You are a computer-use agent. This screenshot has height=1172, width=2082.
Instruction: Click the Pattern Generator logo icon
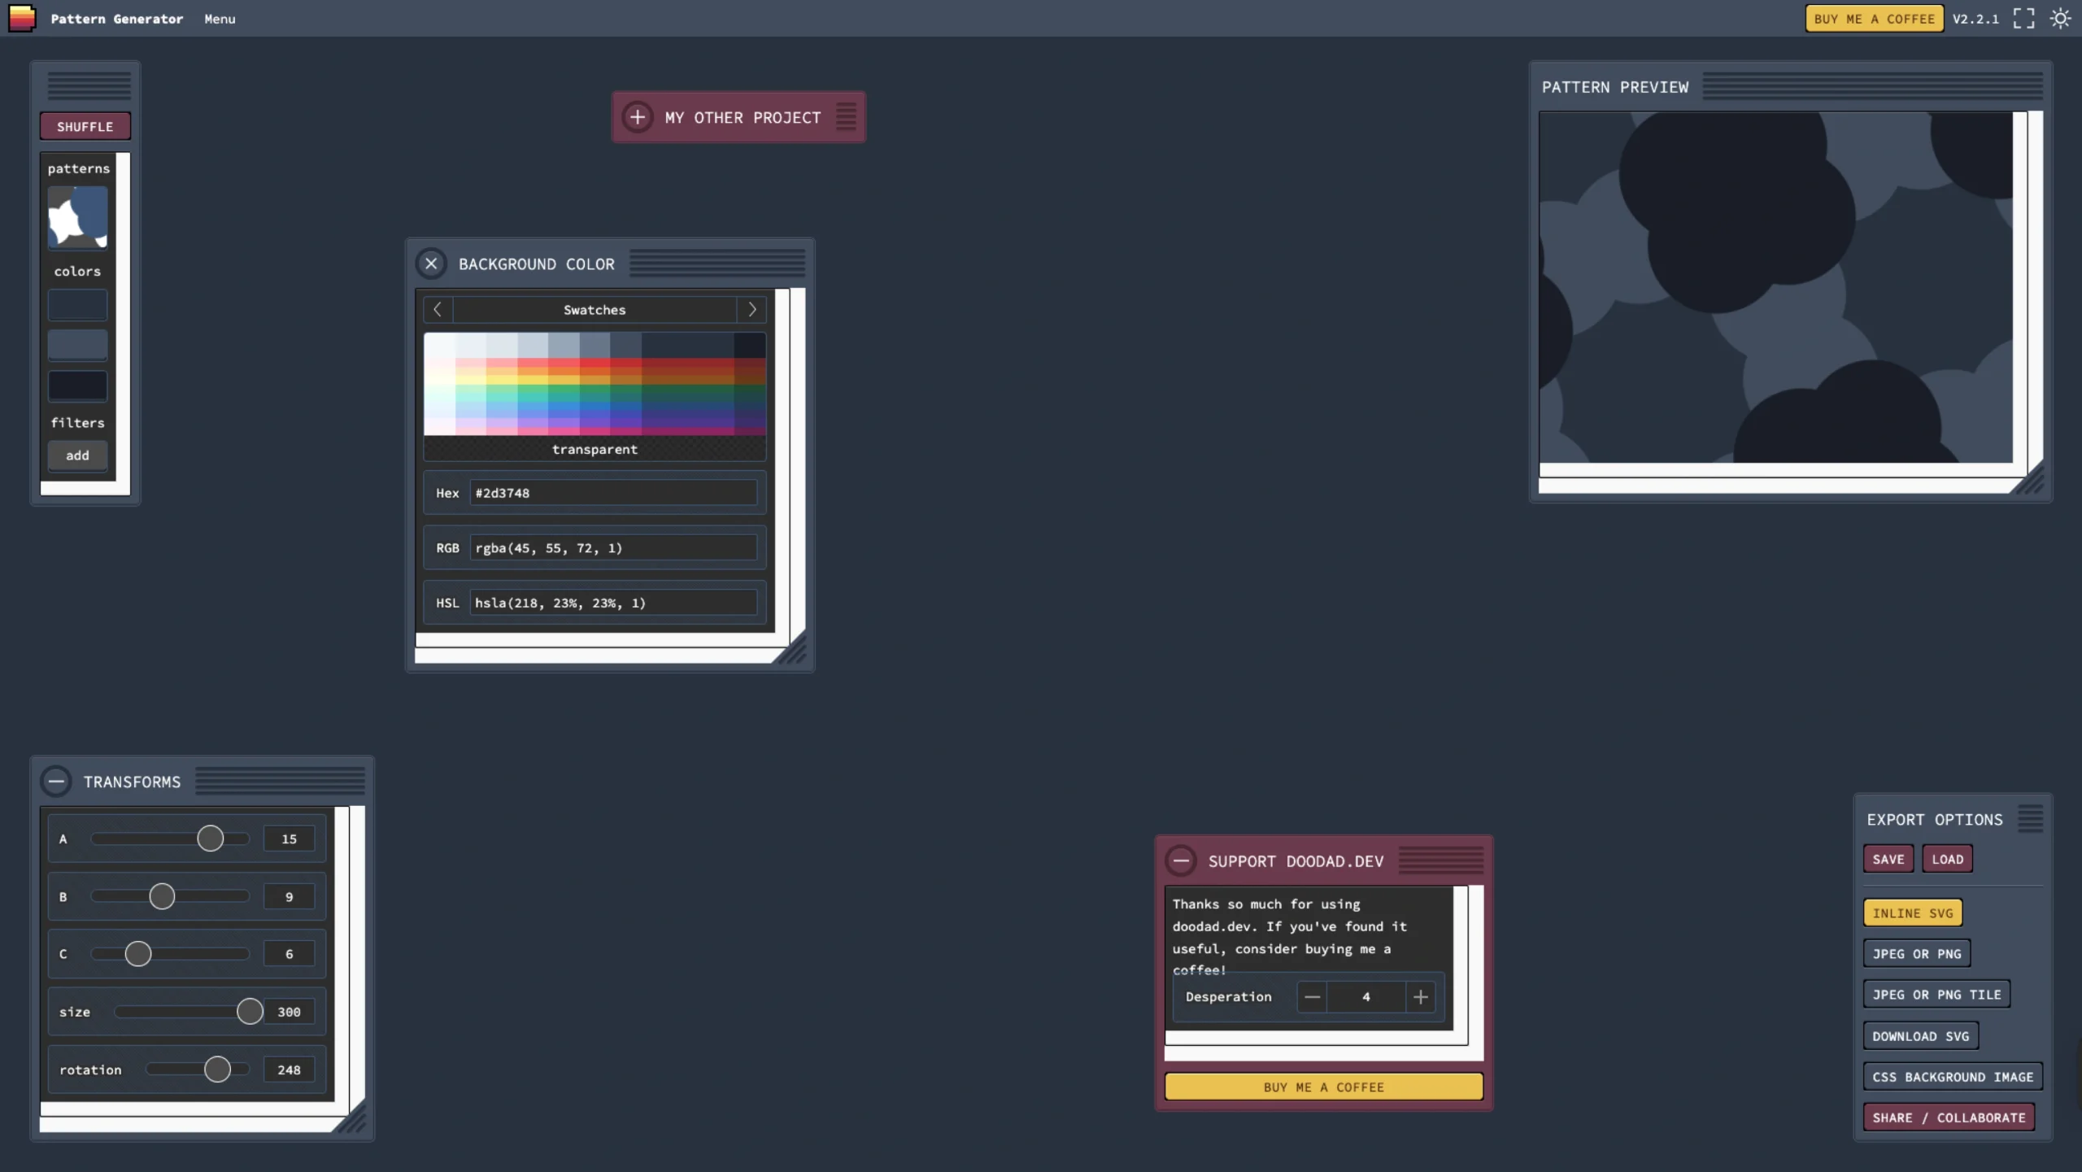point(22,18)
